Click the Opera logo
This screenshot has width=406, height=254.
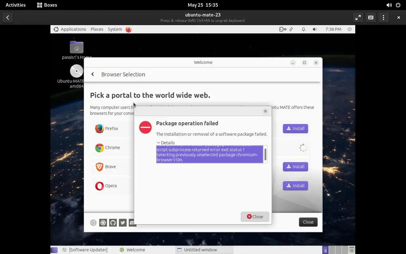pos(99,186)
